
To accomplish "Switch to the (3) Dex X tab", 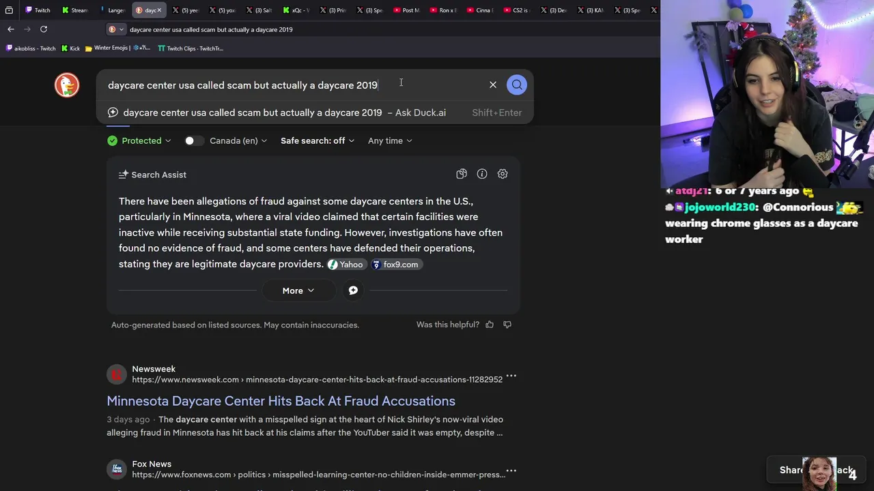I will pyautogui.click(x=554, y=10).
